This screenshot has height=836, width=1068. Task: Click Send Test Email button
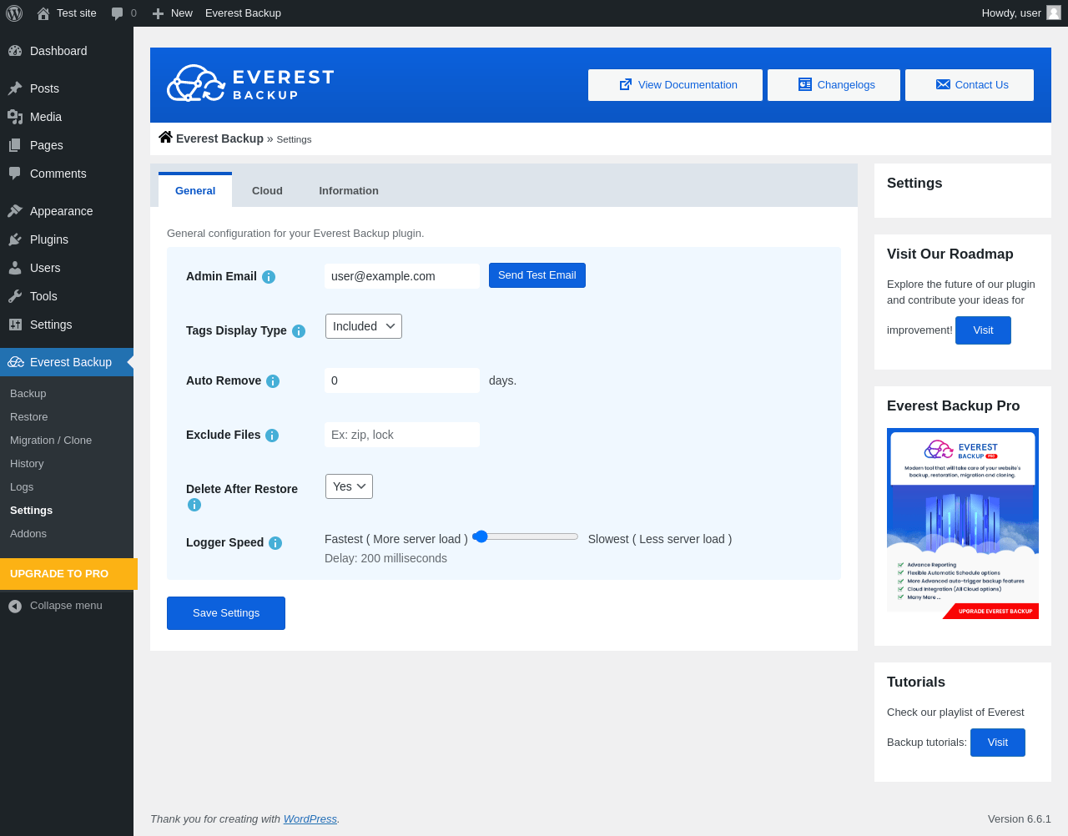coord(537,275)
